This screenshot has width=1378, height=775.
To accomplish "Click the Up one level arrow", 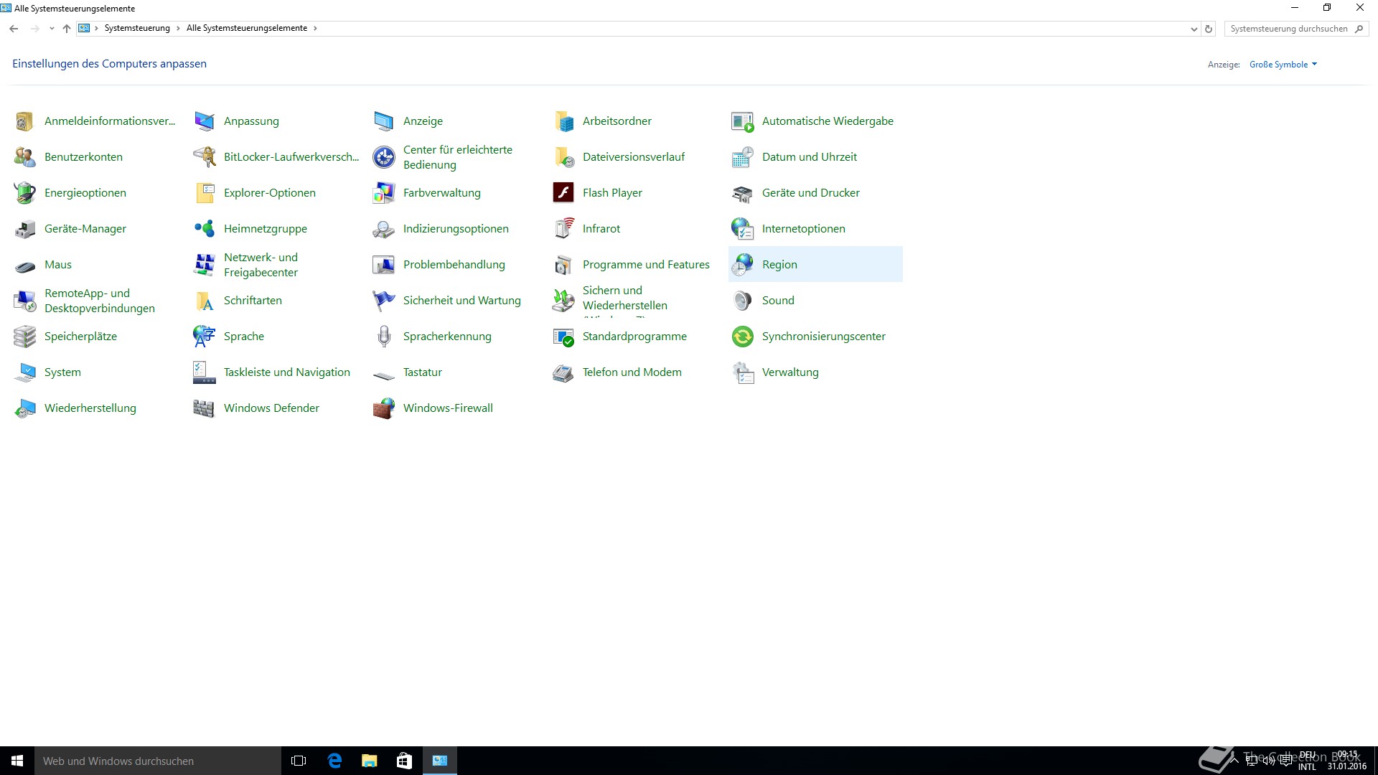I will point(67,29).
